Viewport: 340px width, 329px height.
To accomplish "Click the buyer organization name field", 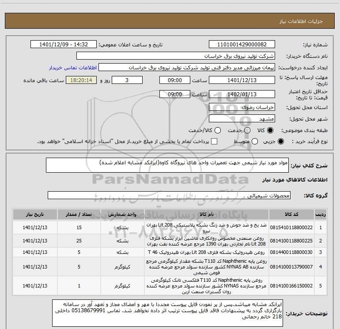I will coord(176,56).
